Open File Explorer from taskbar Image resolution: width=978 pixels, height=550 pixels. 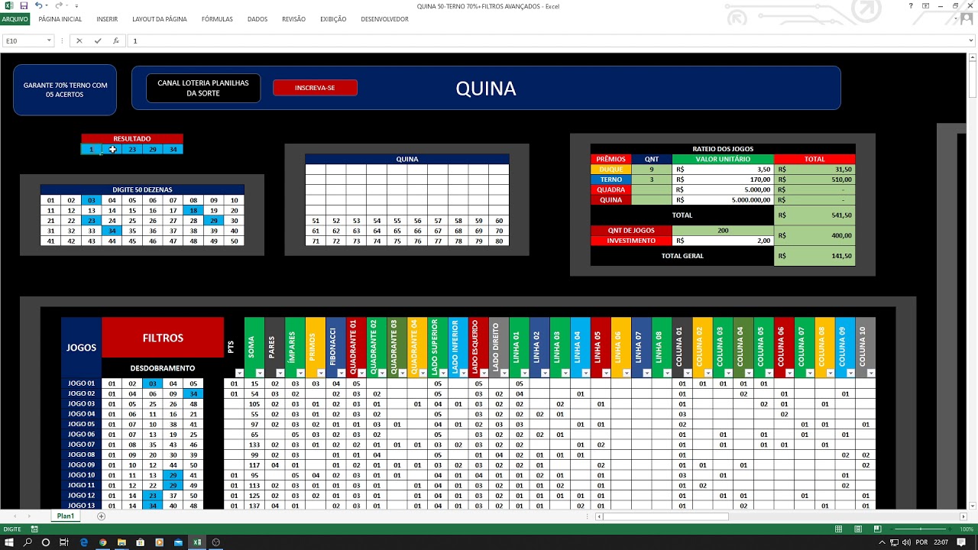[121, 542]
